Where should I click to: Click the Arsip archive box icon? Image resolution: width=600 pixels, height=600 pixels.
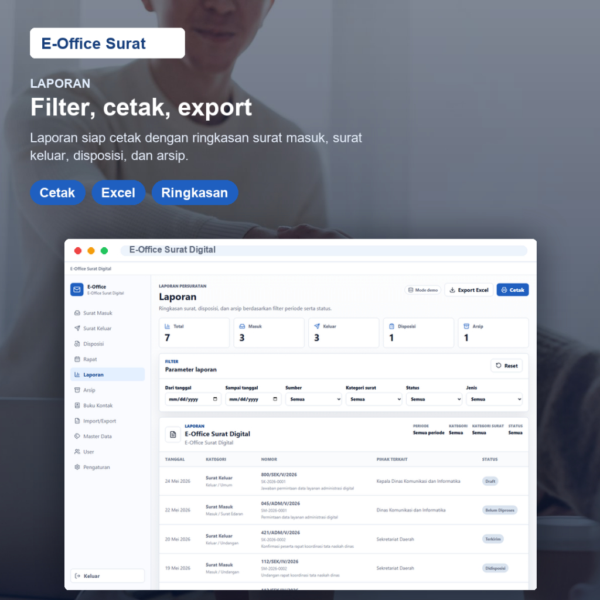coord(77,390)
